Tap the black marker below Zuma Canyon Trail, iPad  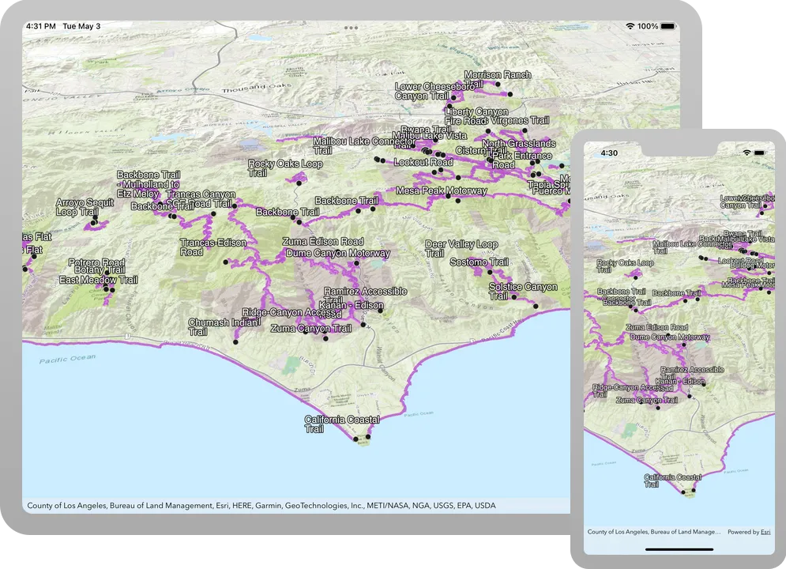325,339
